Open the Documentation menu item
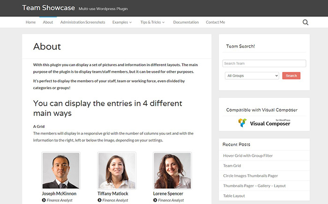 tap(186, 22)
